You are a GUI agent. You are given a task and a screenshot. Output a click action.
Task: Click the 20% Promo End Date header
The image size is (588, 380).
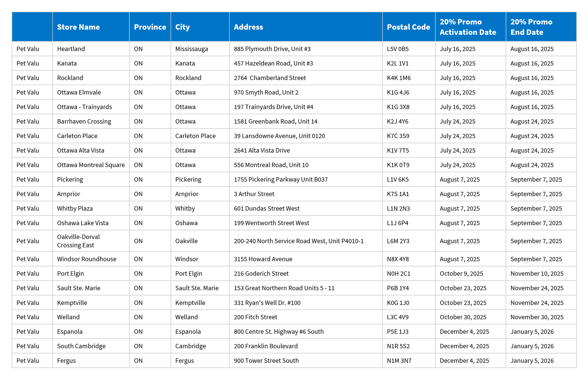click(531, 27)
